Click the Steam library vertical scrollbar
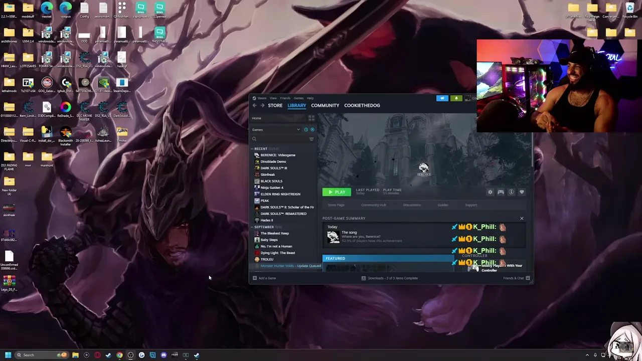Screen dimensions: 642x361 532,149
